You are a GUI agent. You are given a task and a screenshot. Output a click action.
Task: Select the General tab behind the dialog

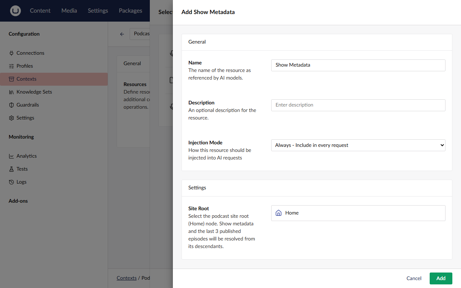pos(132,63)
